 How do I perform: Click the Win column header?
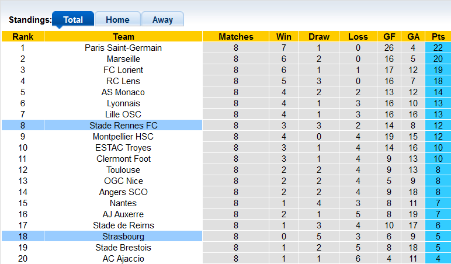[x=284, y=37]
